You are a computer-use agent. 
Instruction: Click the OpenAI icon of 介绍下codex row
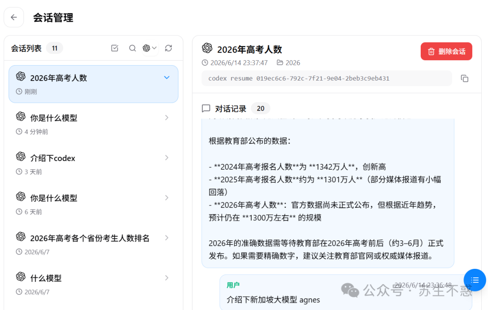coord(21,157)
